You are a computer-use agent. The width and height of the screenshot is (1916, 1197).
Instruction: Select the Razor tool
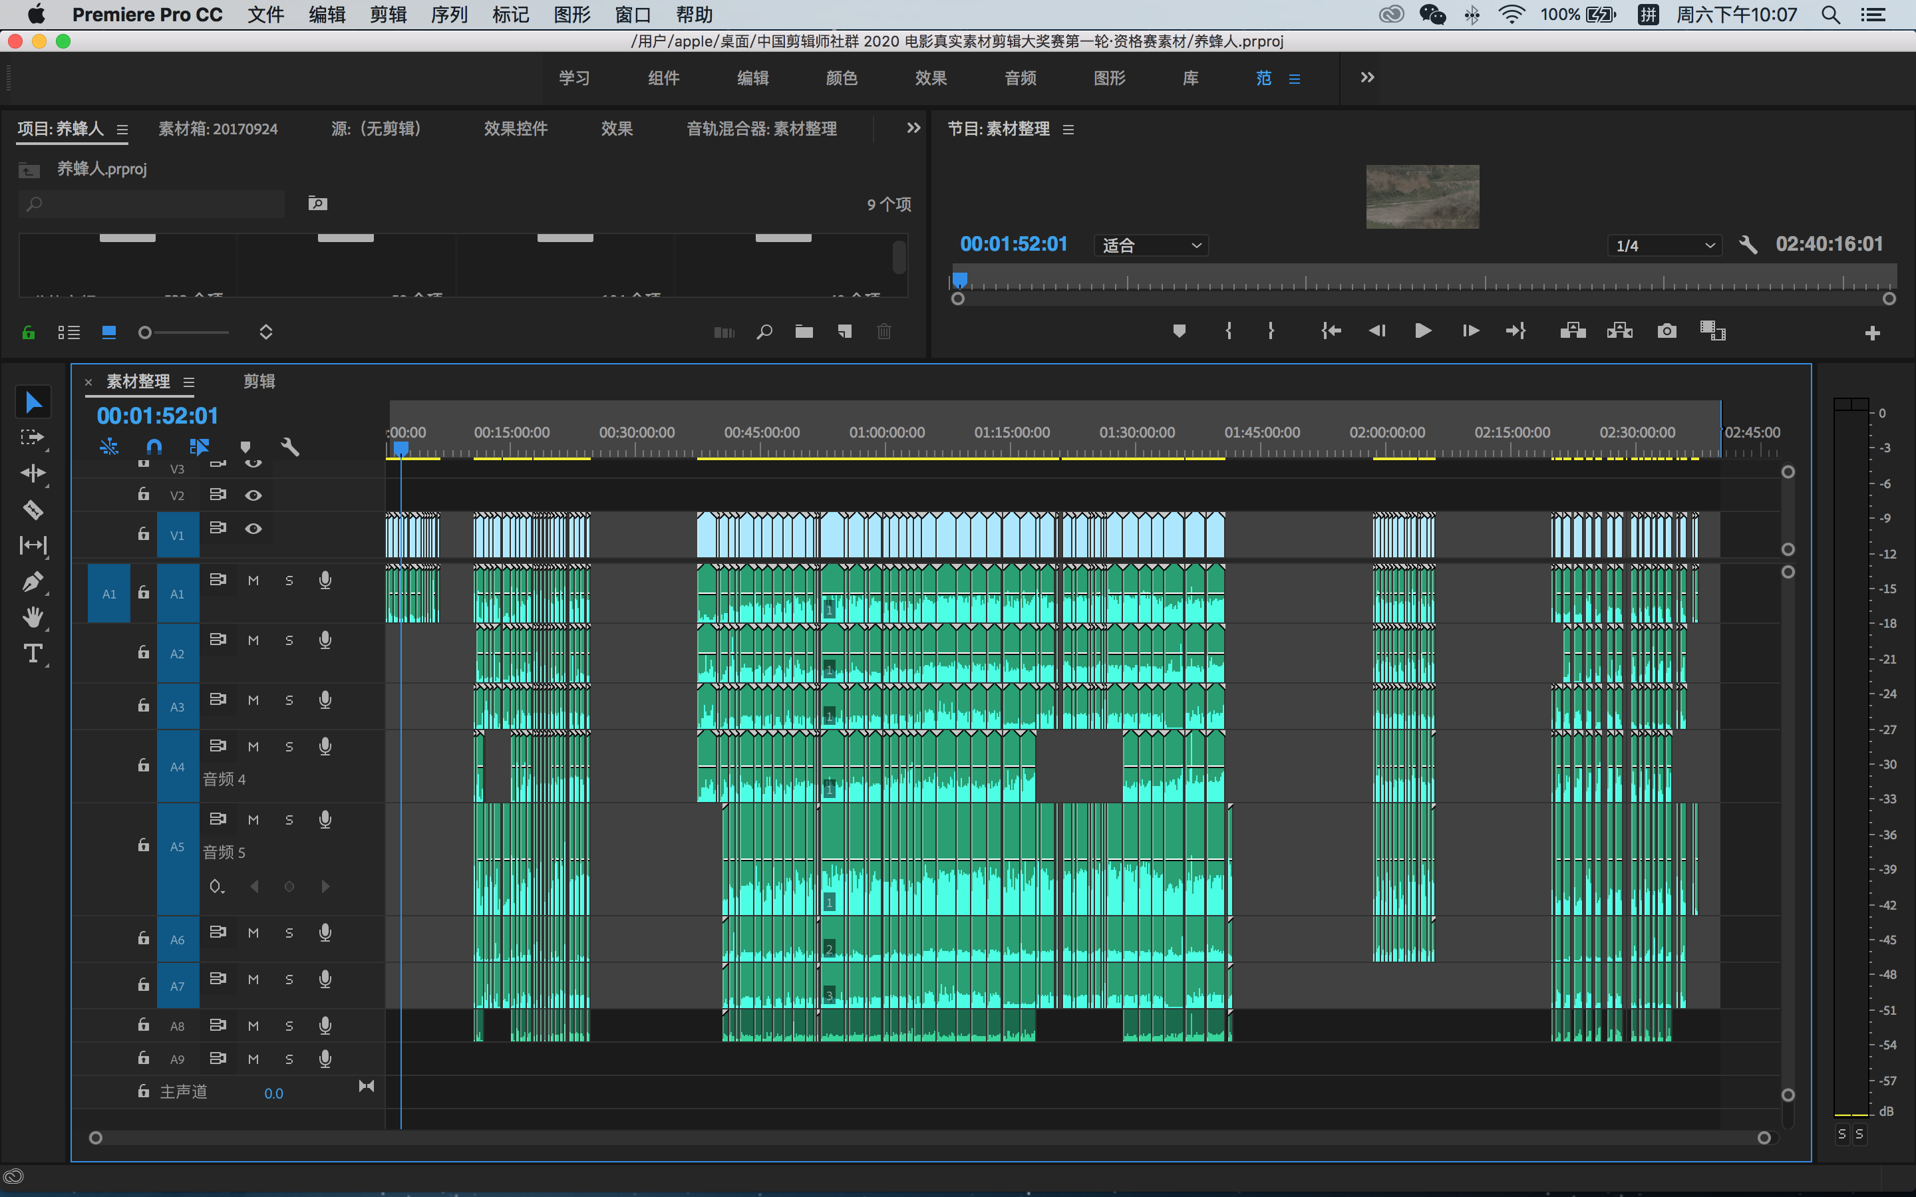pyautogui.click(x=33, y=510)
